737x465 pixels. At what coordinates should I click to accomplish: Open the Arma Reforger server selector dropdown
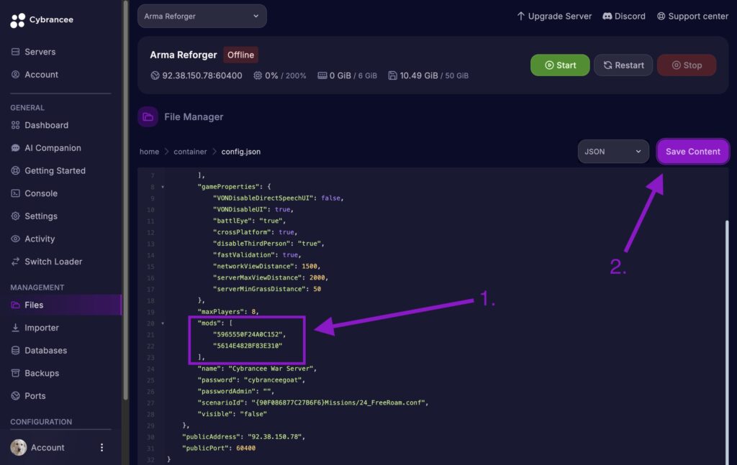point(202,16)
